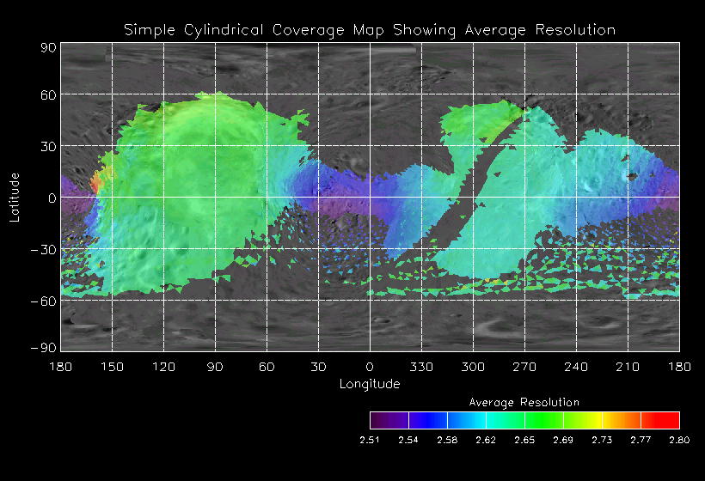The width and height of the screenshot is (705, 481).
Task: Click the legend value 2.51
Action: click(x=370, y=440)
